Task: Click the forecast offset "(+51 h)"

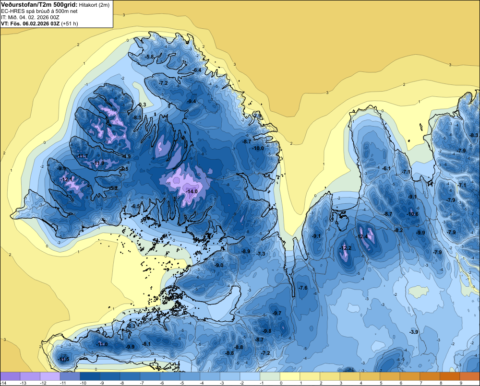Action: pos(70,23)
